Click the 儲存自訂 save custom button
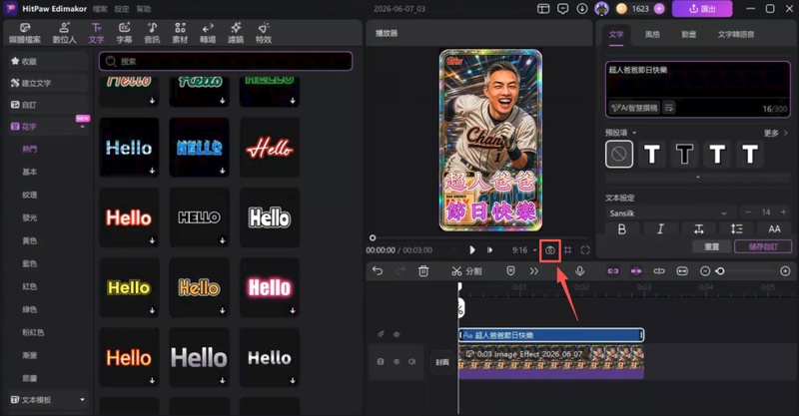Viewport: 799px width, 416px height. 763,246
